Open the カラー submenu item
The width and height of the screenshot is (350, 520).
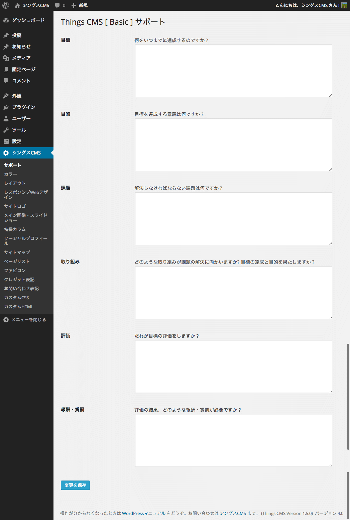pos(27,174)
